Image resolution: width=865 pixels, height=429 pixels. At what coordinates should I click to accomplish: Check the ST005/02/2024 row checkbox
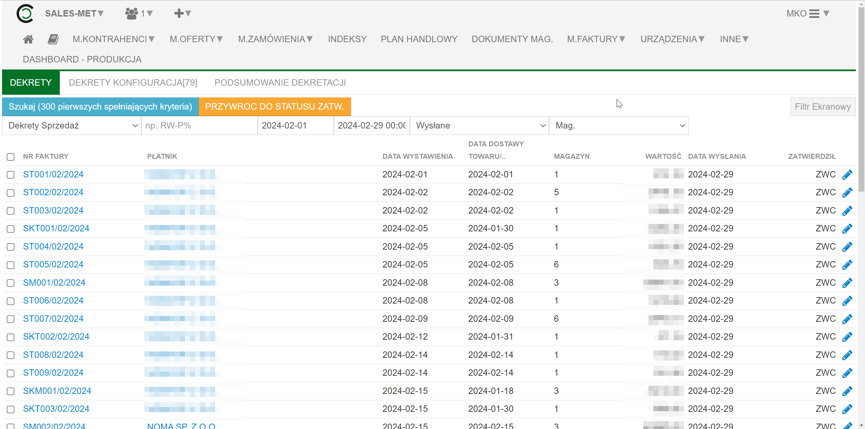point(10,265)
